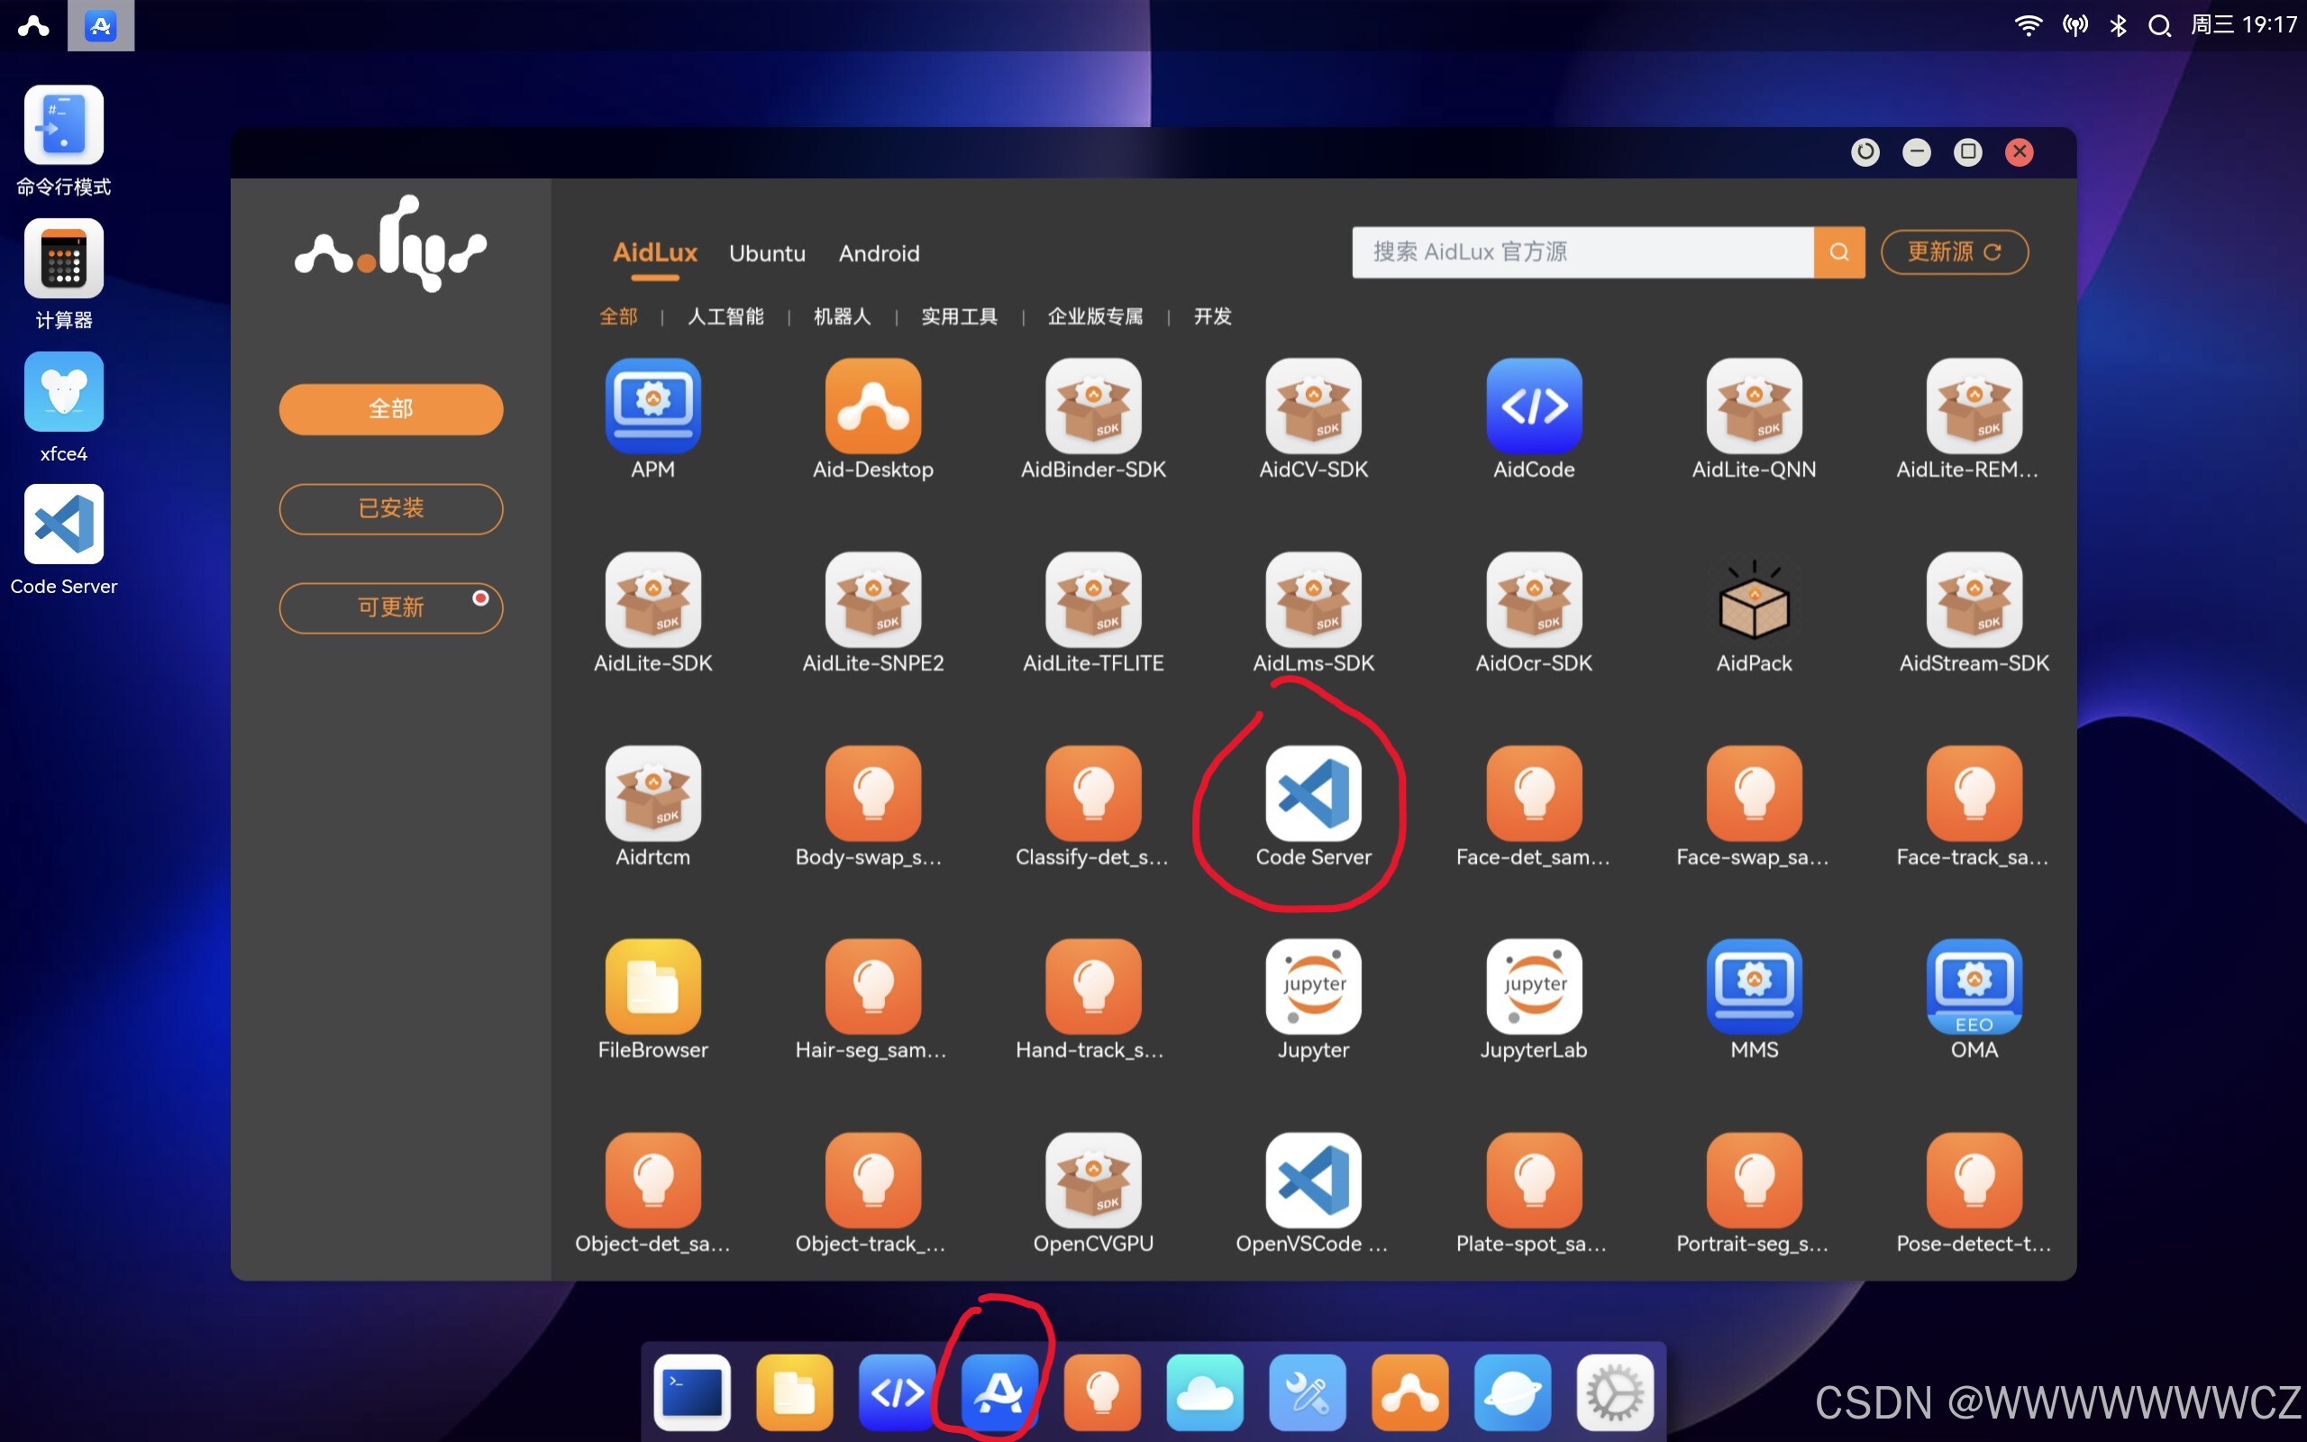Click the orange search magnifier button
Image resolution: width=2307 pixels, height=1442 pixels.
pyautogui.click(x=1838, y=251)
